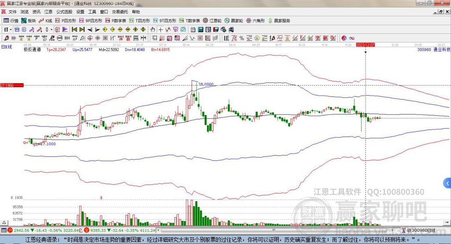The width and height of the screenshot is (451, 244).
Task: Open the 9T四方形 tool
Action: point(165,21)
